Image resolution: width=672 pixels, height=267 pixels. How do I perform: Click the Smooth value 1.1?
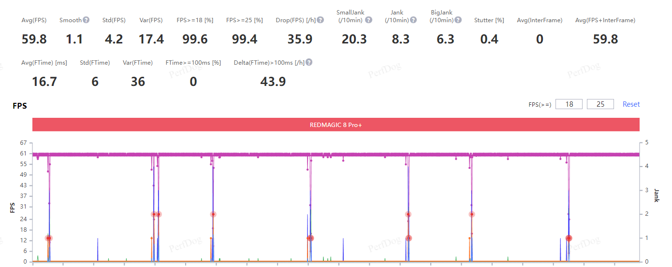74,39
